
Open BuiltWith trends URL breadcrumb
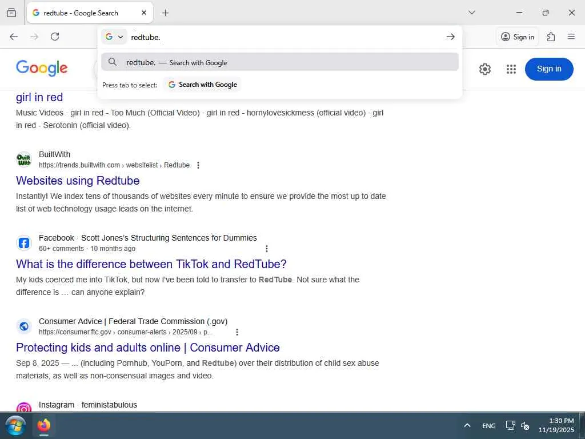tap(114, 165)
